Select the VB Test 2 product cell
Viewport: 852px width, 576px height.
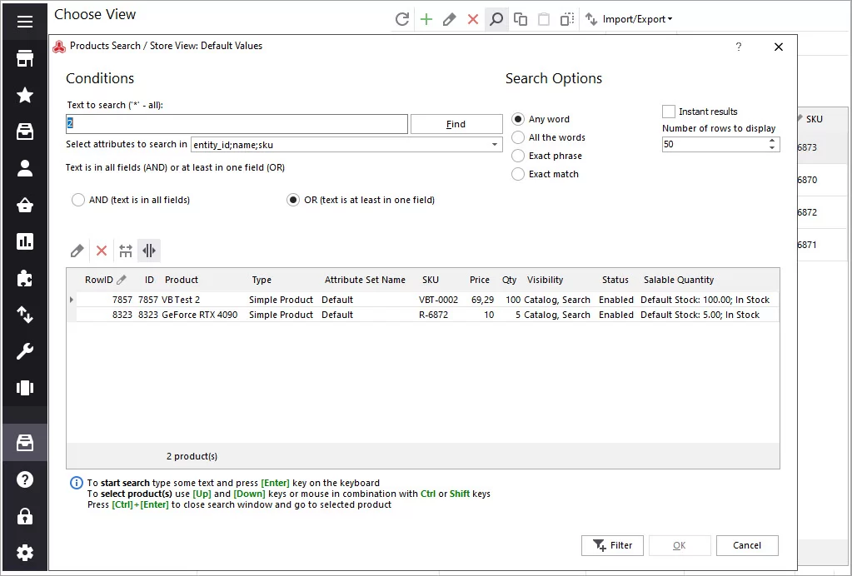pos(181,300)
